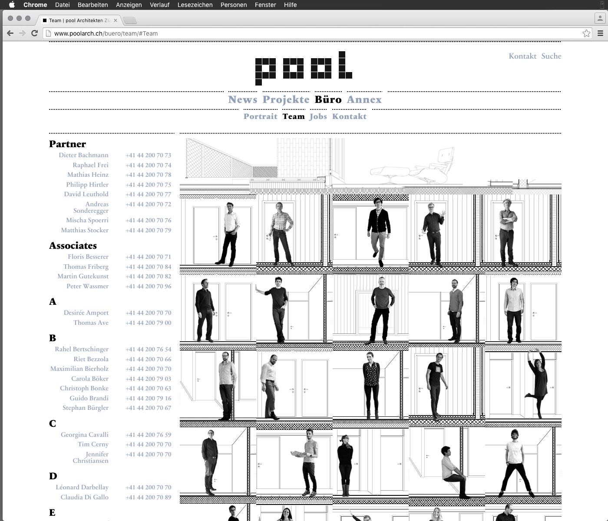Open the Chrome hamburger menu
Viewport: 608px width, 521px height.
601,33
